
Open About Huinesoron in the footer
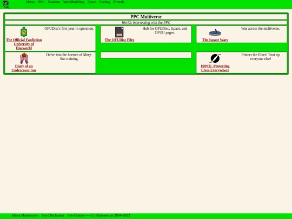(25, 215)
